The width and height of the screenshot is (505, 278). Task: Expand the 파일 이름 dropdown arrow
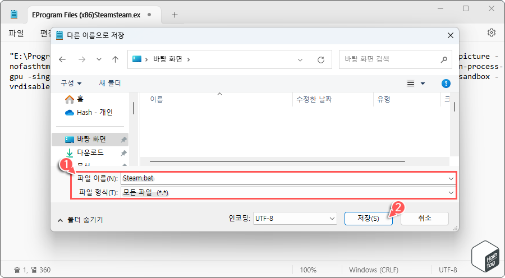click(x=451, y=179)
